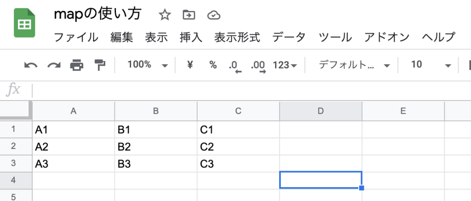Open the 123 number formats dropdown
Viewport: 471px width, 201px height.
(285, 65)
